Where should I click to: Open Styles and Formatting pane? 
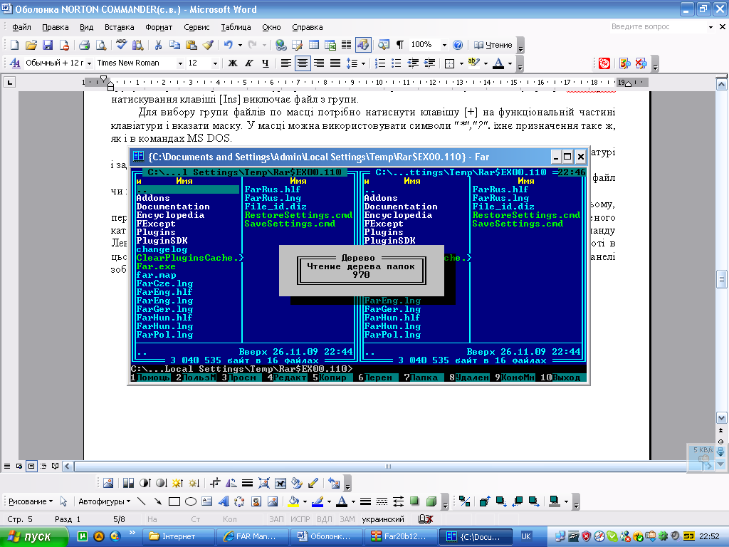(14, 63)
